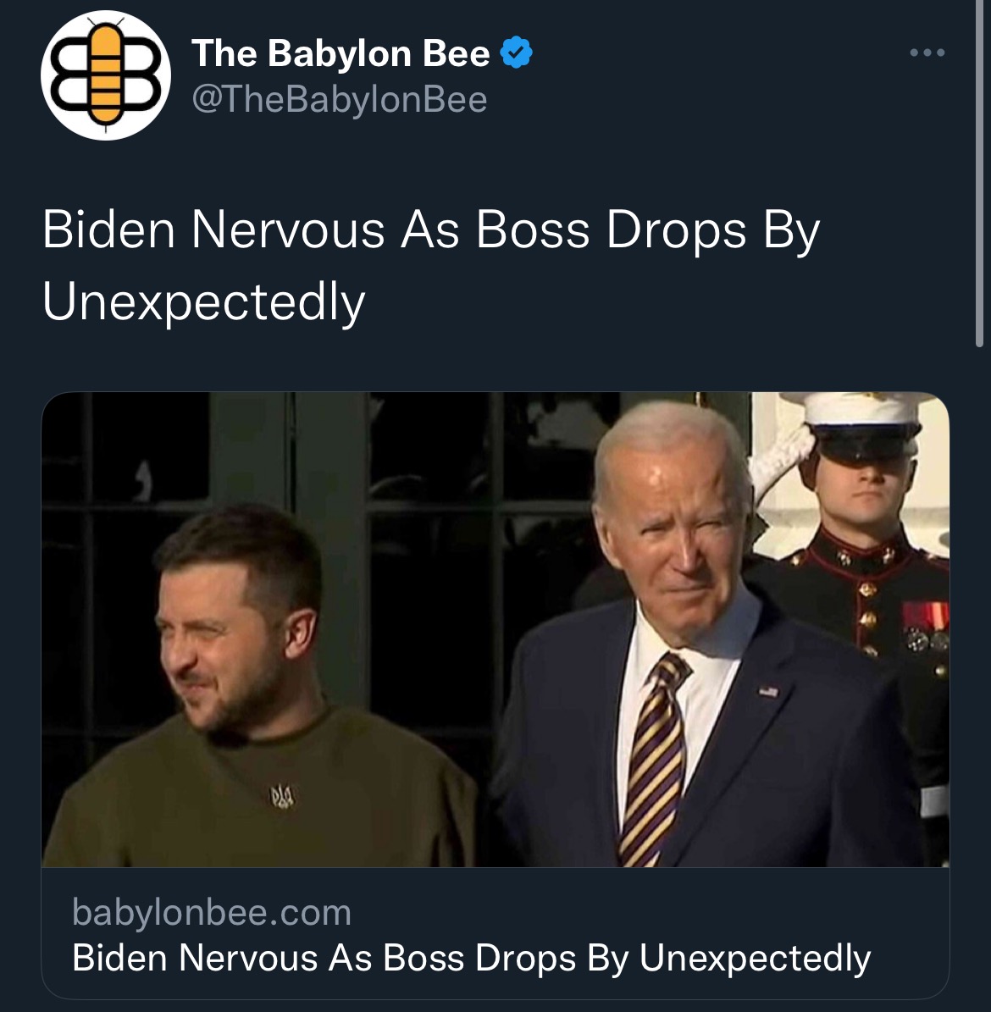Click the vertical scrollbar thumb
991x1012 pixels.
point(979,174)
